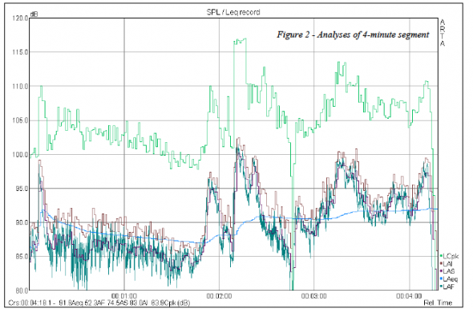The height and width of the screenshot is (309, 473).
Task: Click the 00:01:00 time axis label
Action: pos(124,295)
